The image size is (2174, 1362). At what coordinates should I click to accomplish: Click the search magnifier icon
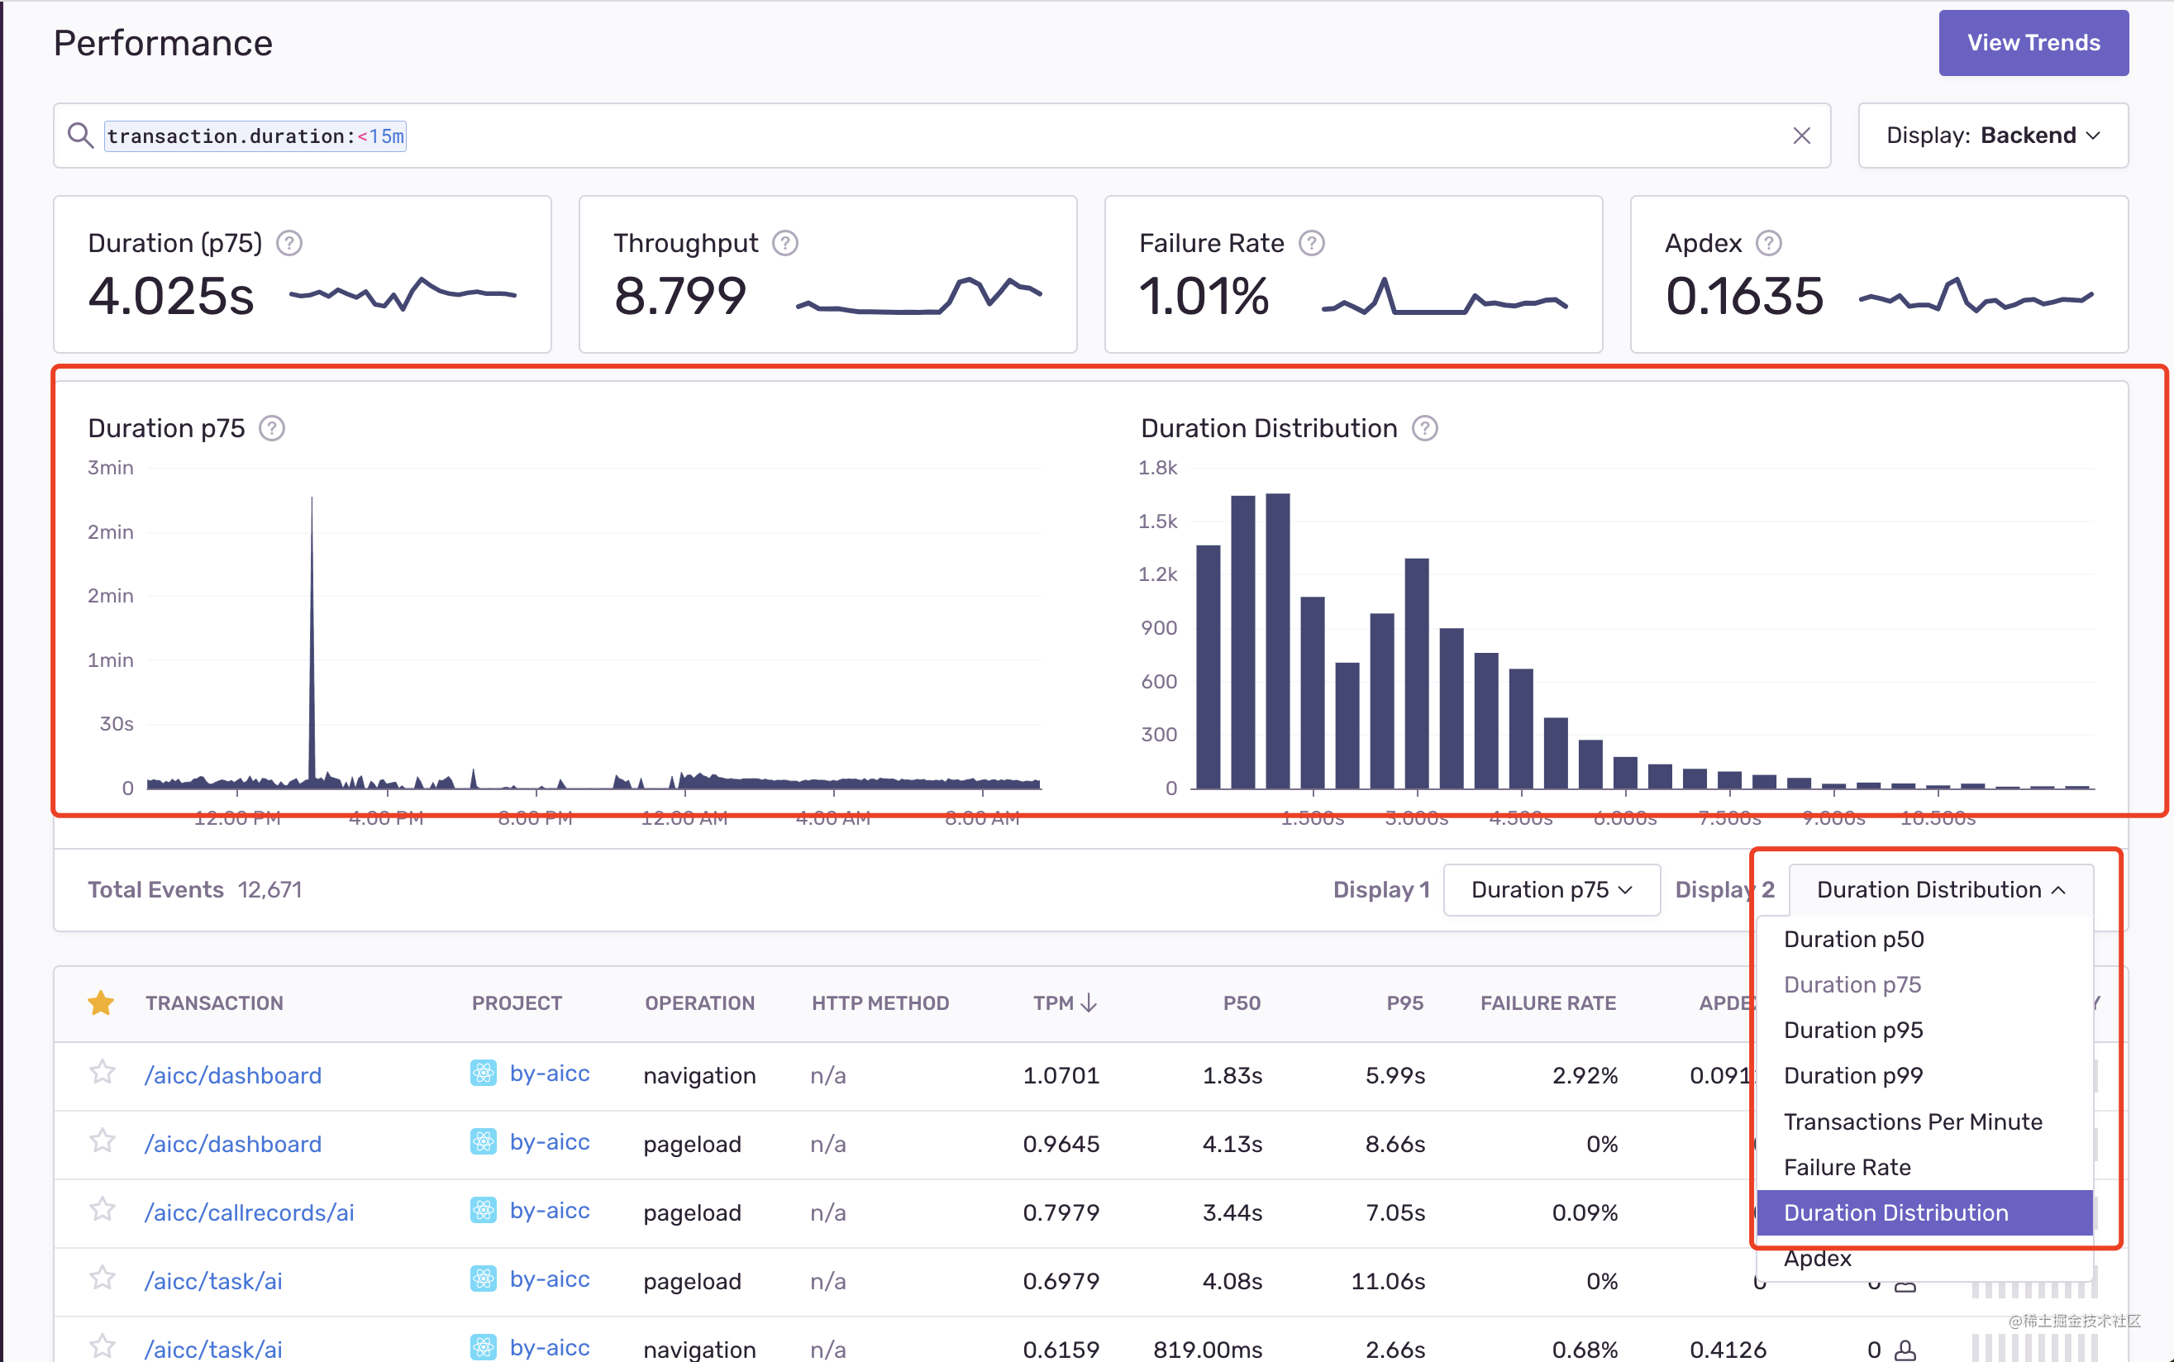81,136
